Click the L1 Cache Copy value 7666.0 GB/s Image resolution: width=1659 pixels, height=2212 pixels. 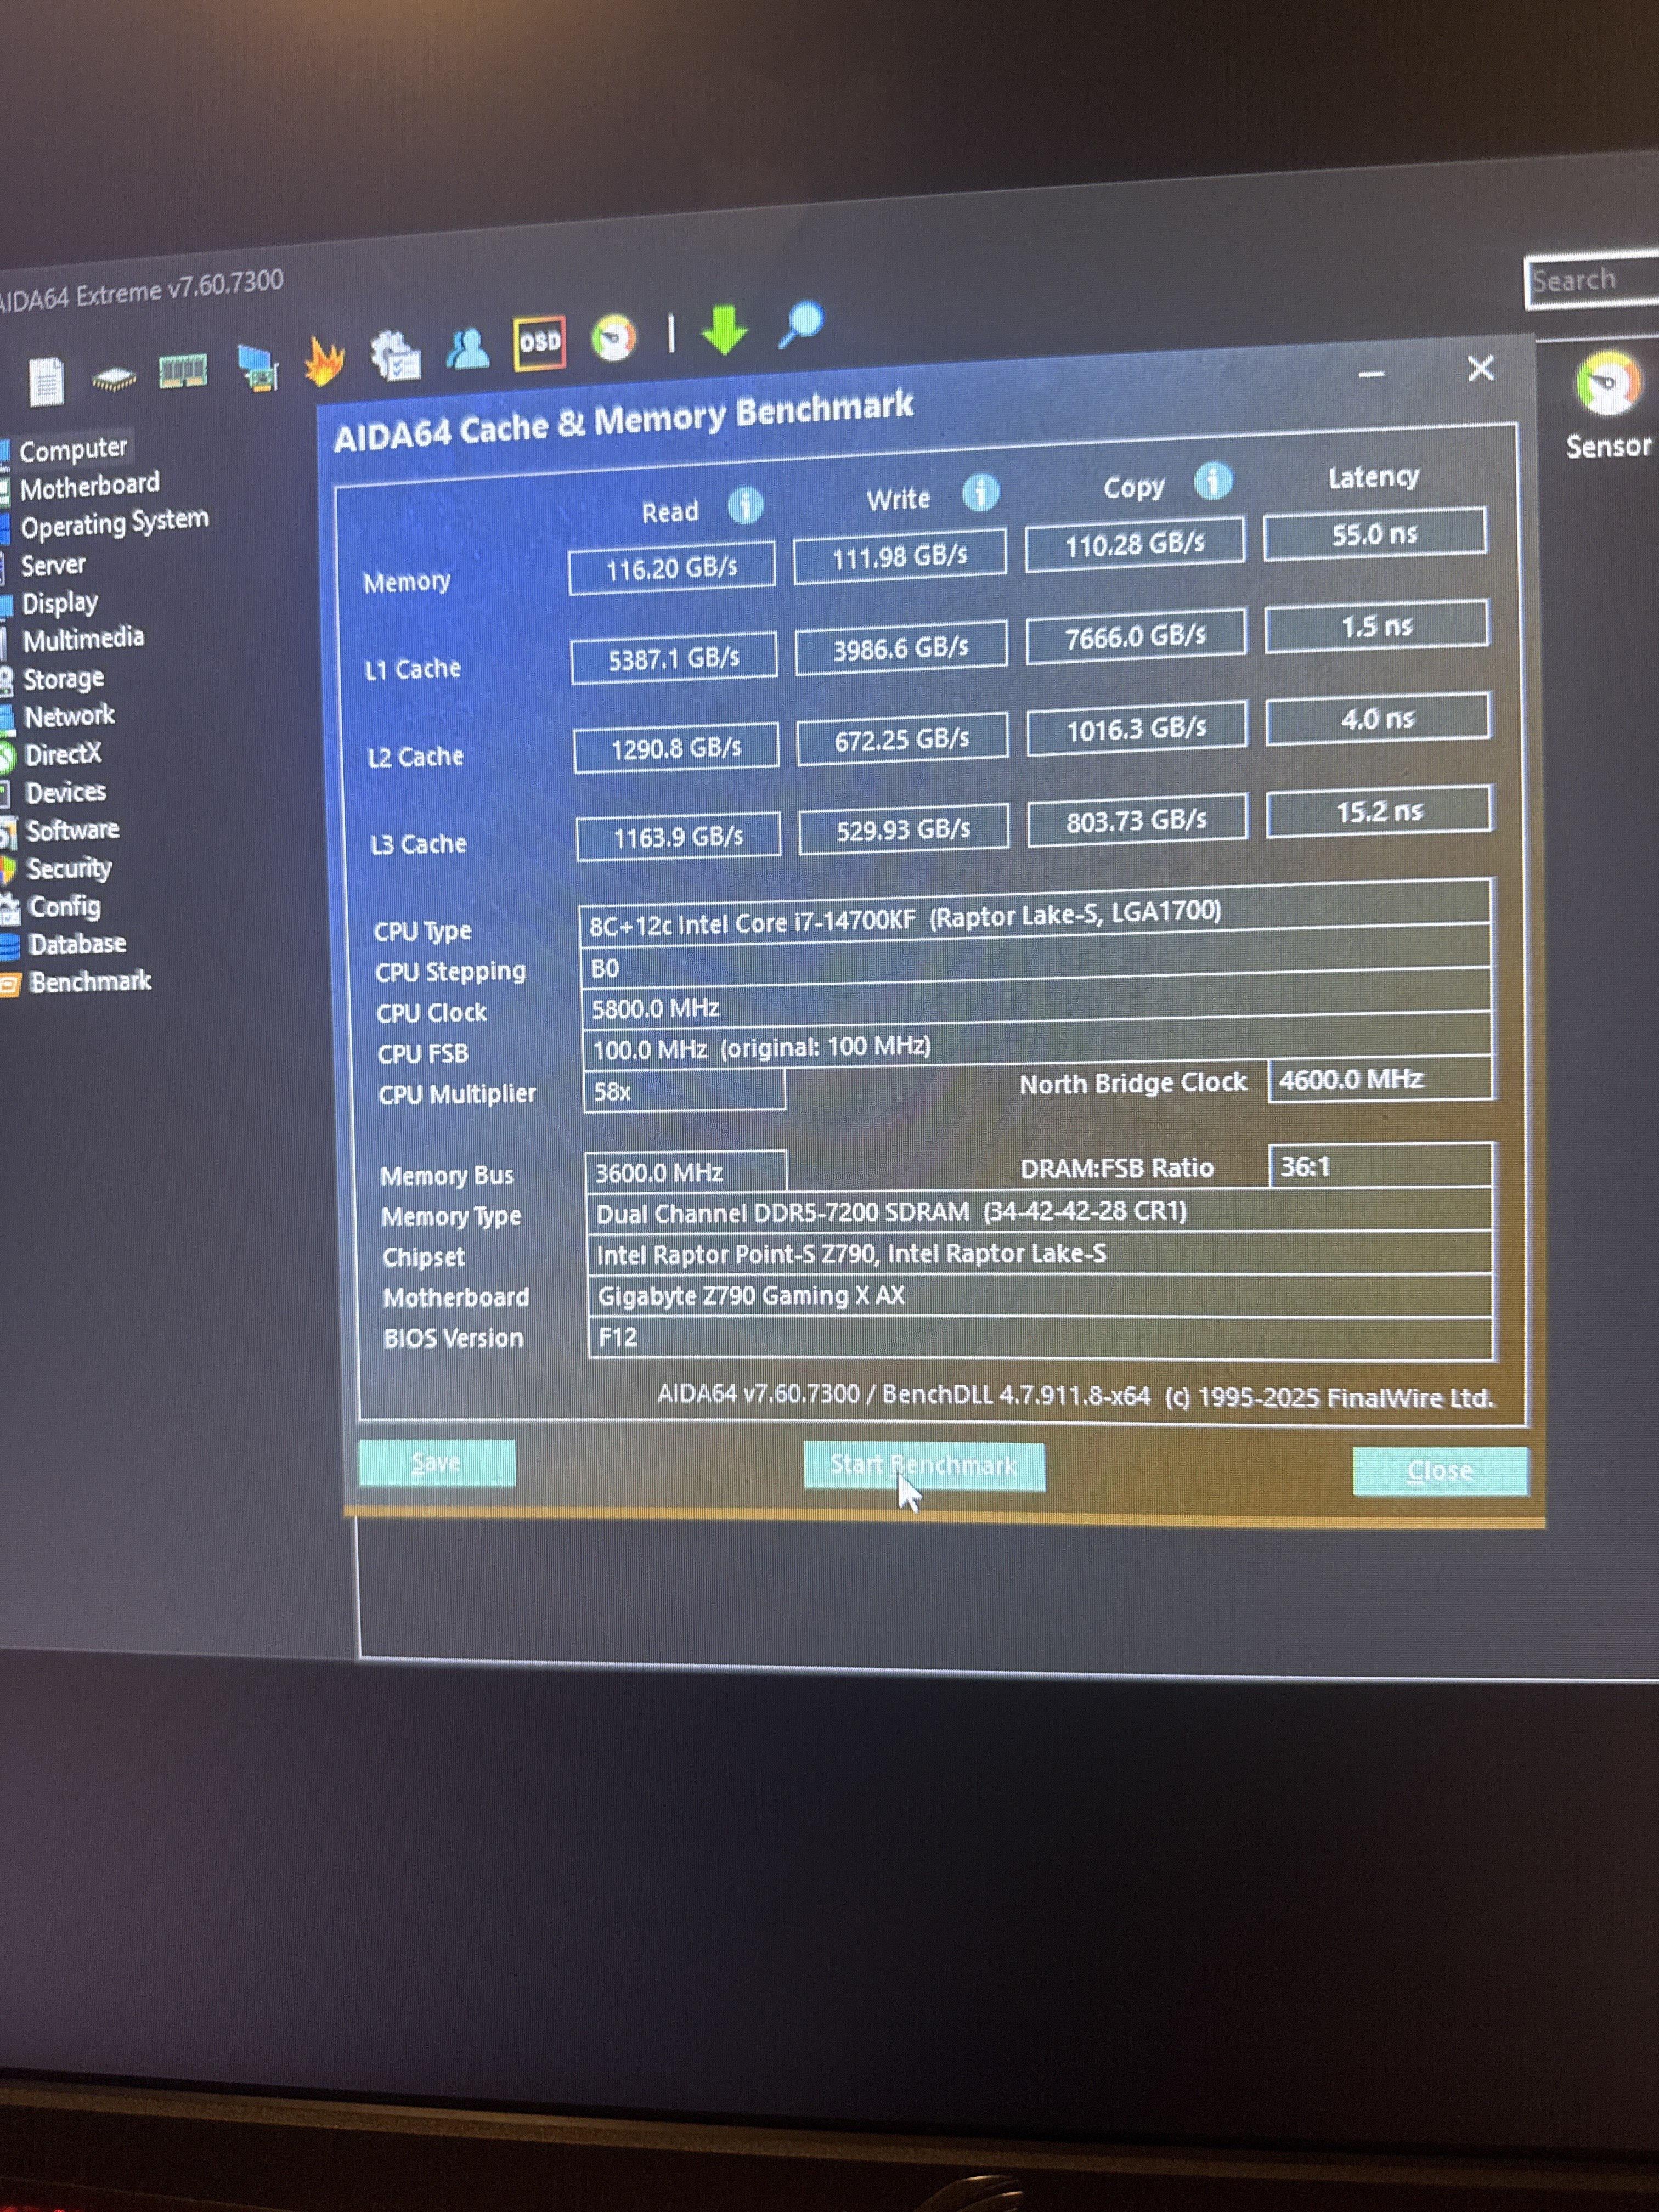tap(1136, 637)
